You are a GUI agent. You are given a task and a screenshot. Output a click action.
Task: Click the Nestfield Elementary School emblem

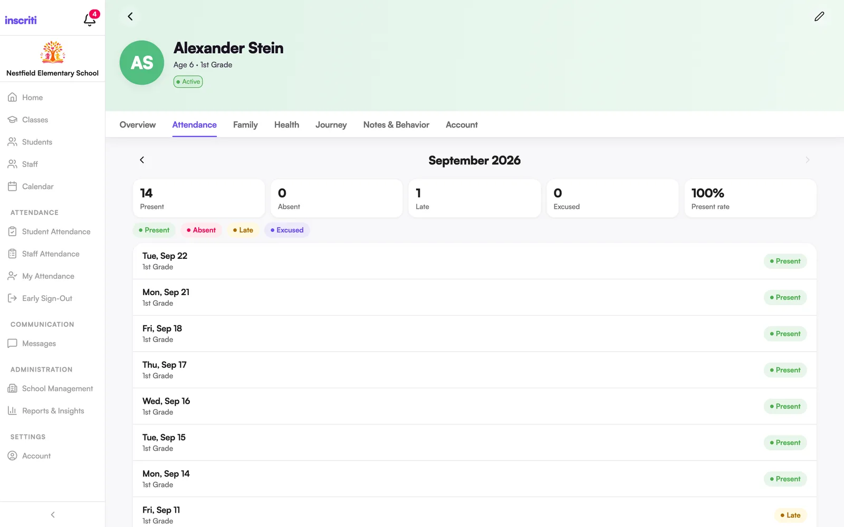coord(53,52)
